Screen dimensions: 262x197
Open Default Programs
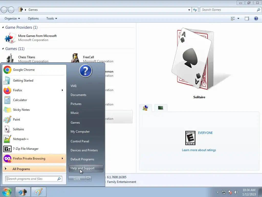(x=86, y=159)
